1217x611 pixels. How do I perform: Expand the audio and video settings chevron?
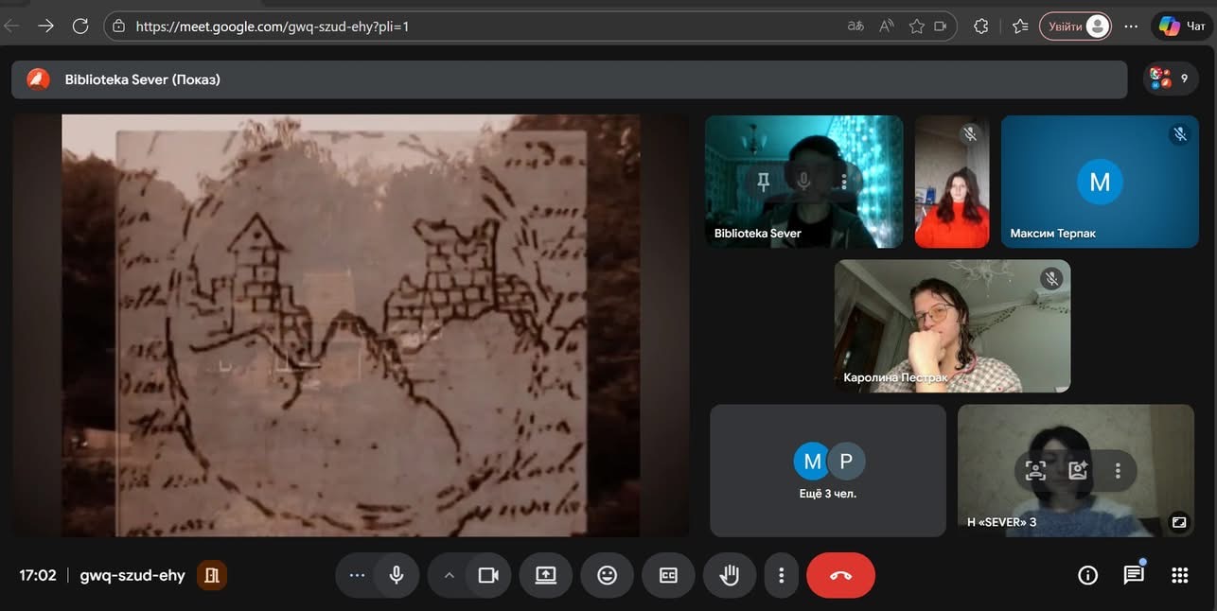click(x=450, y=575)
